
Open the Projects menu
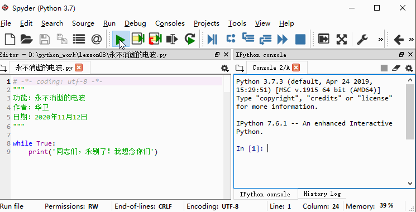point(207,23)
